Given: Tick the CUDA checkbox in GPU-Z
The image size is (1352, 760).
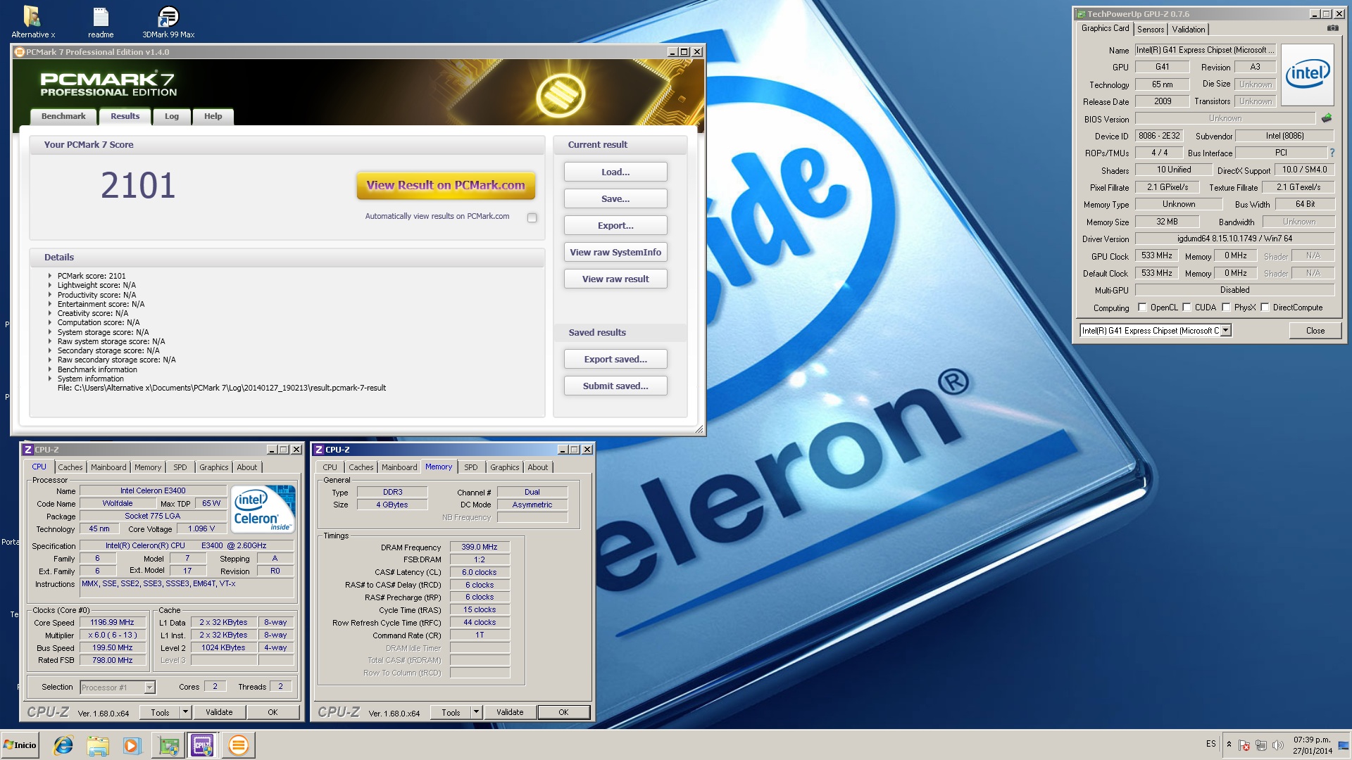Looking at the screenshot, I should (1187, 307).
